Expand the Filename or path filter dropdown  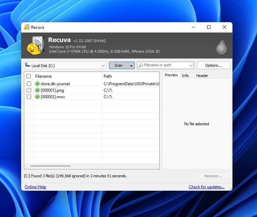click(191, 65)
